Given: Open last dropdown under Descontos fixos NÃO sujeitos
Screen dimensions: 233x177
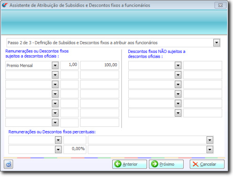Looking at the screenshot, I should click(x=178, y=113).
